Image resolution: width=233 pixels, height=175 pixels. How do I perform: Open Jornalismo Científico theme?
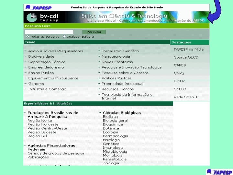120,51
